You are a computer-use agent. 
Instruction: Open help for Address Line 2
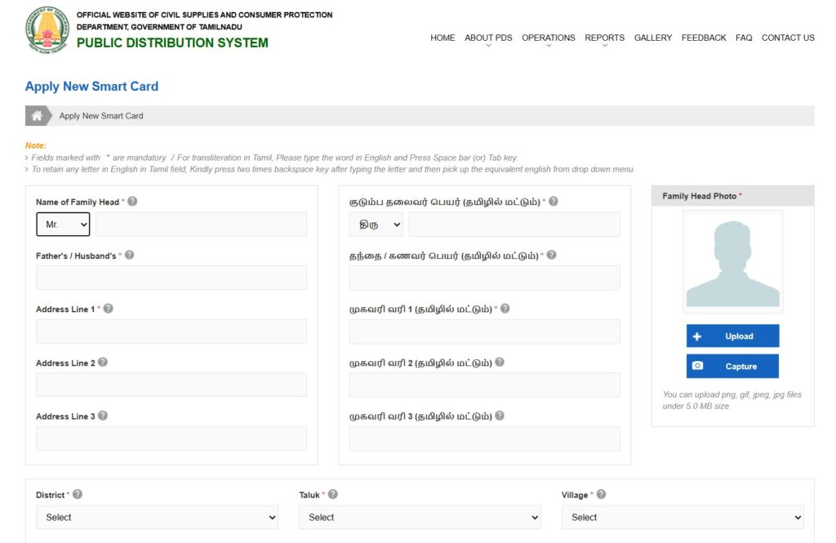pos(104,362)
